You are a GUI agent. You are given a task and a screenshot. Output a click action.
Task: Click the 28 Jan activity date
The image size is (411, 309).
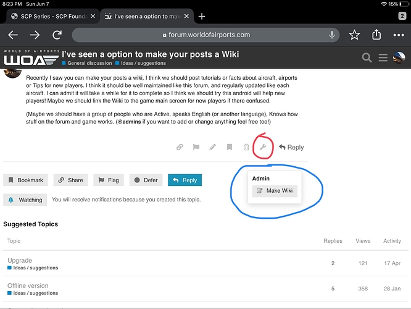tap(392, 289)
